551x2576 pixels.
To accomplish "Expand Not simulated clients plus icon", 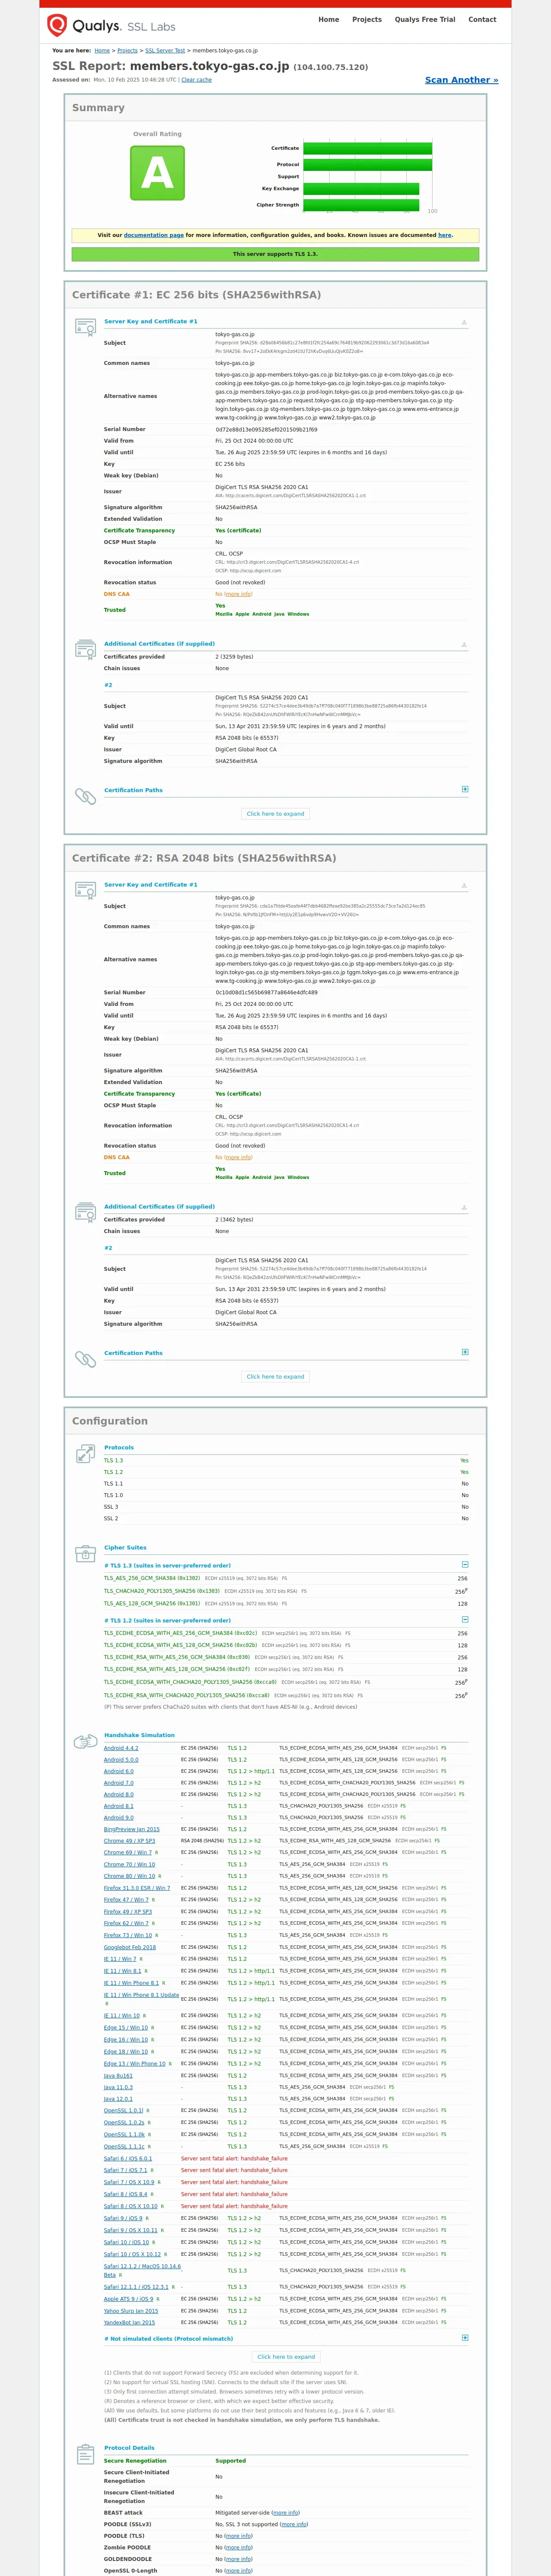I will tap(465, 2338).
